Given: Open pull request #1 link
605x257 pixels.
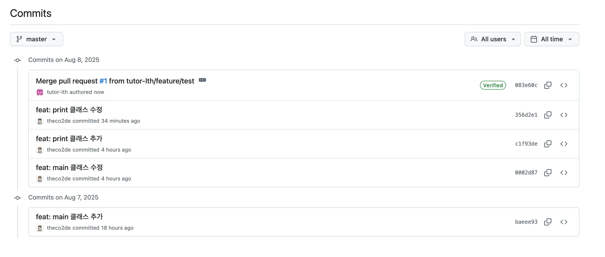Looking at the screenshot, I should pos(103,81).
